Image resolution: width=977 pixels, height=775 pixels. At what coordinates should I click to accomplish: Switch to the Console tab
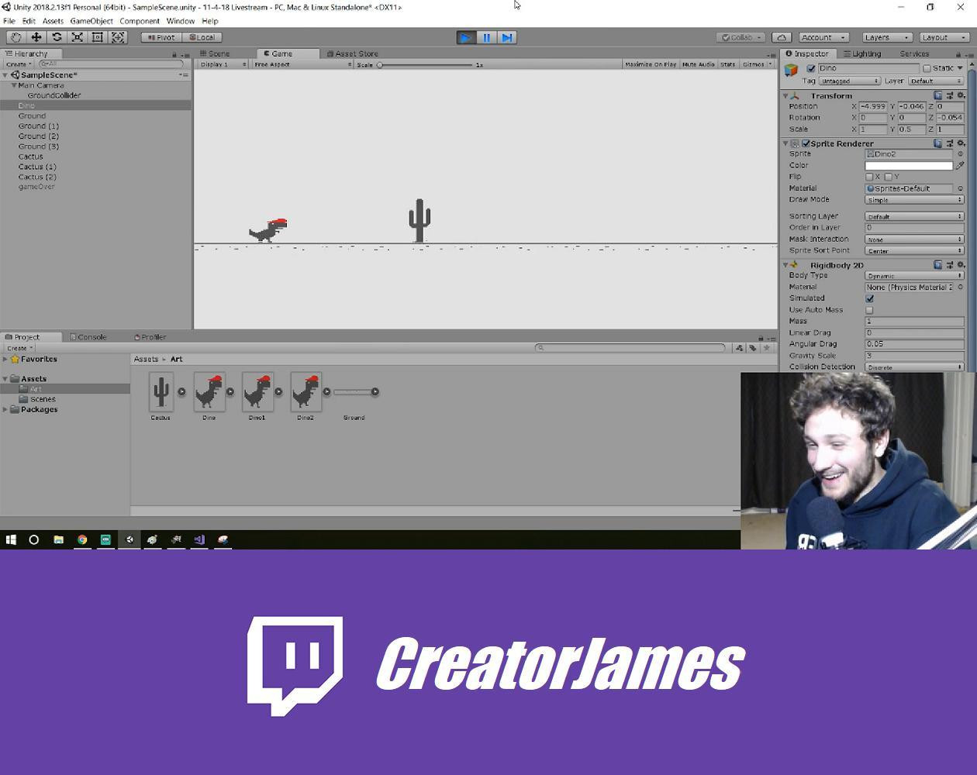click(x=91, y=337)
